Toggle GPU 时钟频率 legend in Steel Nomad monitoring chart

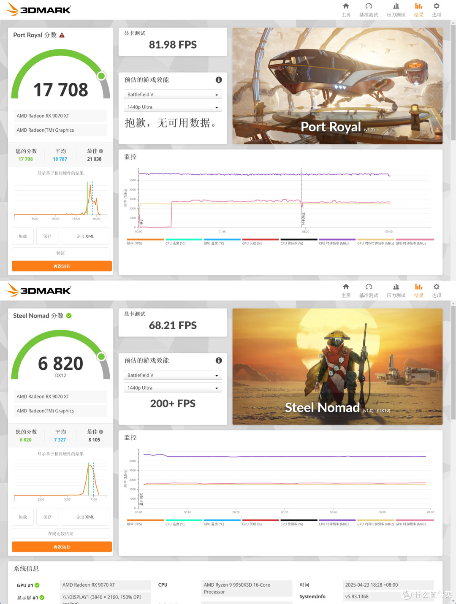point(415,523)
